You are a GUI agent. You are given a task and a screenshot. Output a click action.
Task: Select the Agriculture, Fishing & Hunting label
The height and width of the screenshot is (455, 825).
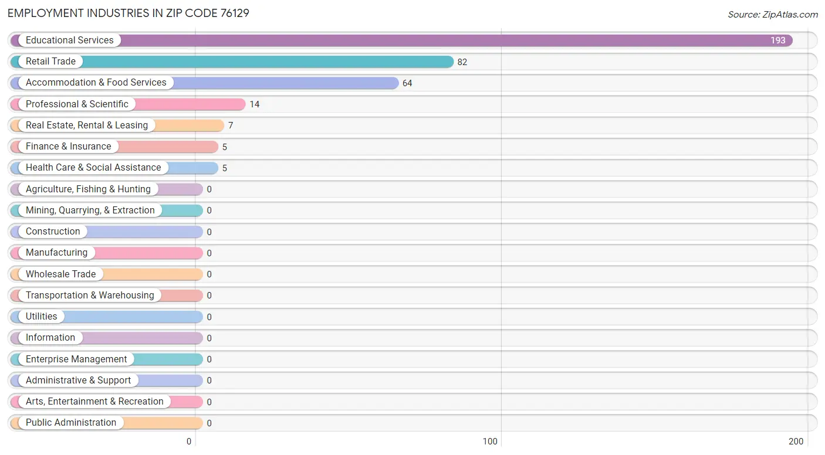tap(88, 189)
